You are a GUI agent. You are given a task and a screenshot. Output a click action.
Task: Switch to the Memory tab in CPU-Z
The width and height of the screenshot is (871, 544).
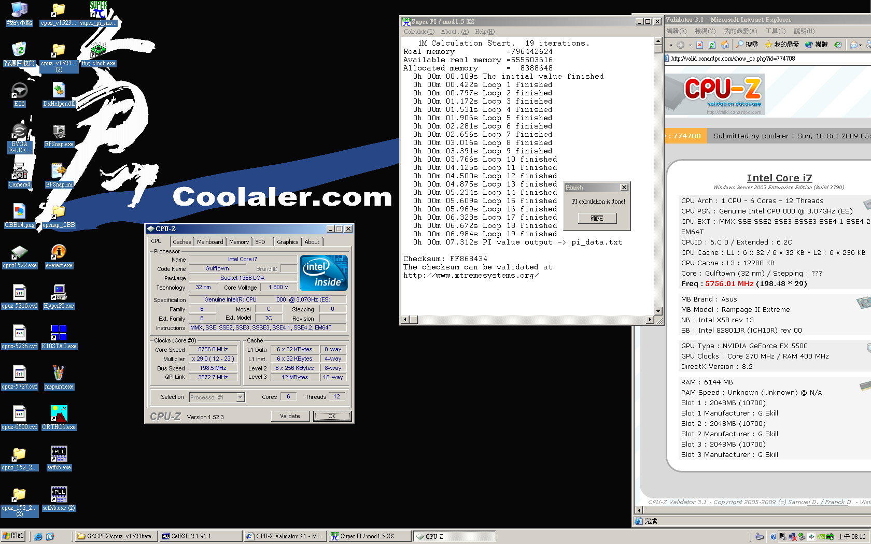coord(238,242)
